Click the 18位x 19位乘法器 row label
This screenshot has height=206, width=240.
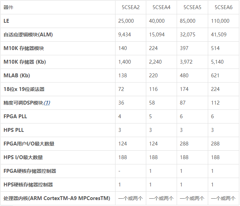pyautogui.click(x=24, y=89)
